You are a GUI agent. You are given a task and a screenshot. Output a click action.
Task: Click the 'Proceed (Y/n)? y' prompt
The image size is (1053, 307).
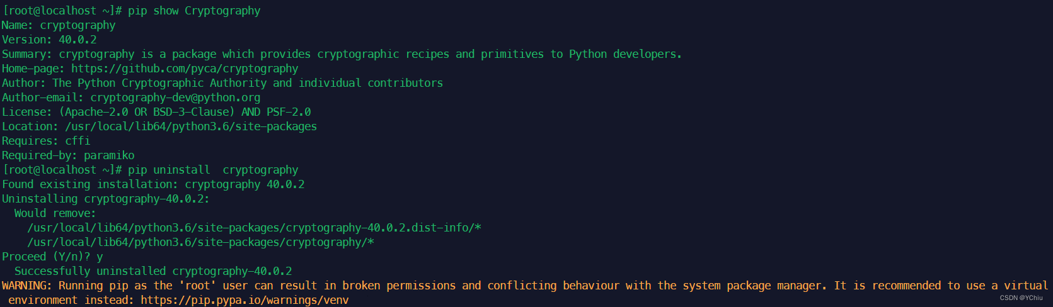(52, 257)
